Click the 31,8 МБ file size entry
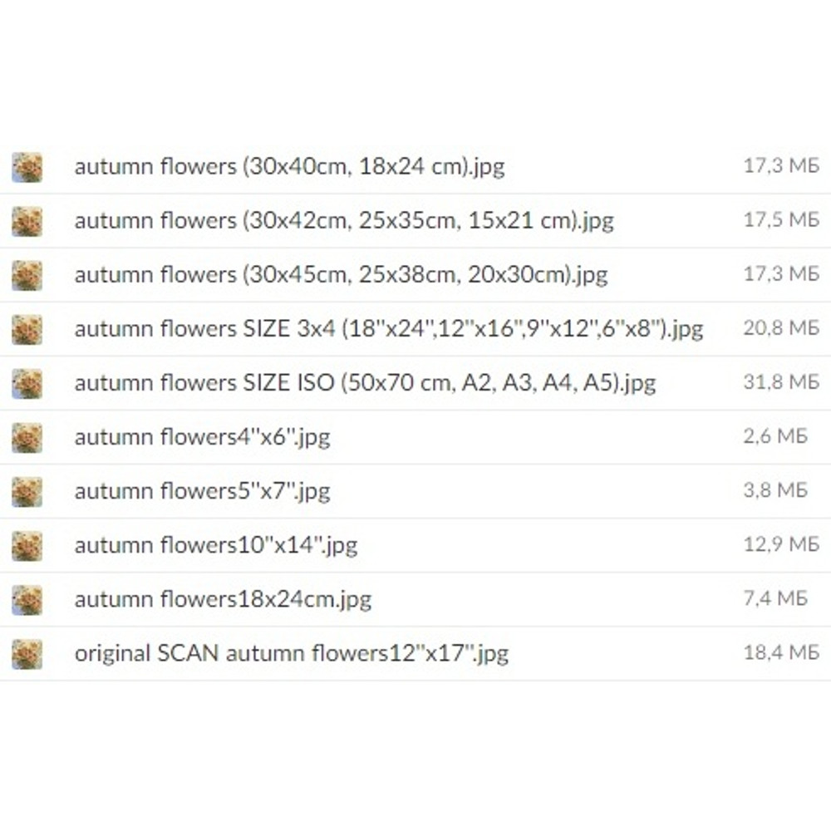 coord(781,382)
